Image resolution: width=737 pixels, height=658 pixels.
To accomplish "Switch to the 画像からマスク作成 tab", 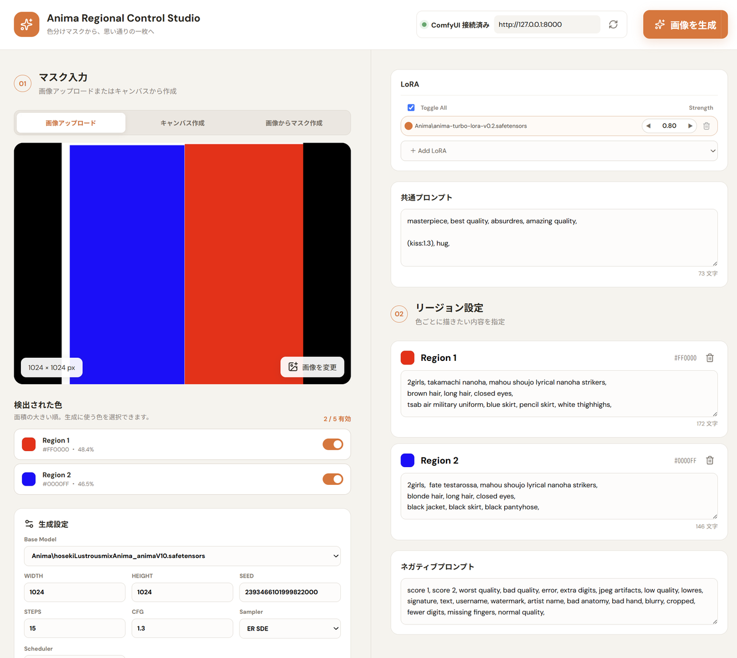I will tap(294, 123).
